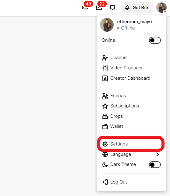Image resolution: width=170 pixels, height=196 pixels.
Task: Open the Creator Dashboard chart icon
Action: (105, 79)
